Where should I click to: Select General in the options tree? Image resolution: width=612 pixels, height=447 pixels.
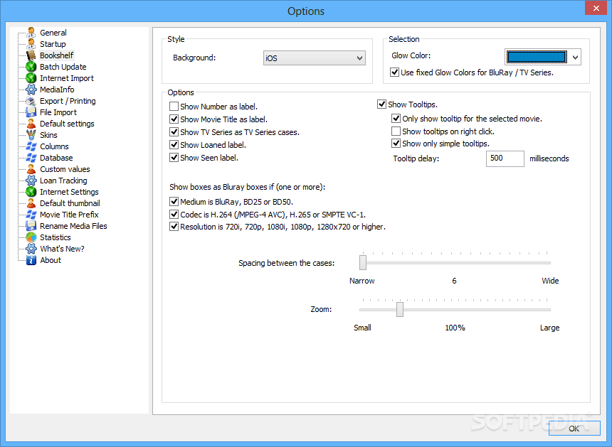[x=53, y=33]
